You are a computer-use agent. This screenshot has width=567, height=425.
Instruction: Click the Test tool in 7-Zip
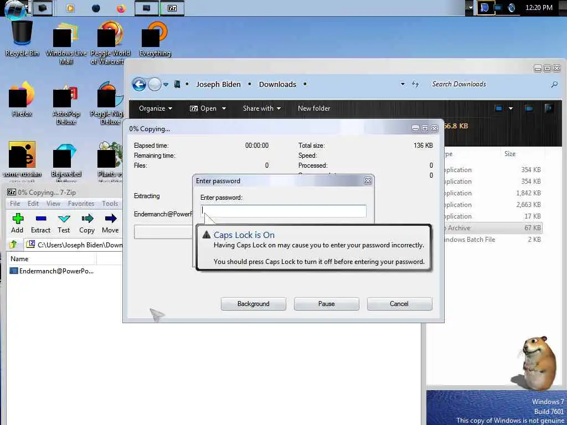(64, 224)
